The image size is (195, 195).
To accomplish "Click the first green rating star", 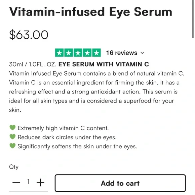I will (60, 53).
